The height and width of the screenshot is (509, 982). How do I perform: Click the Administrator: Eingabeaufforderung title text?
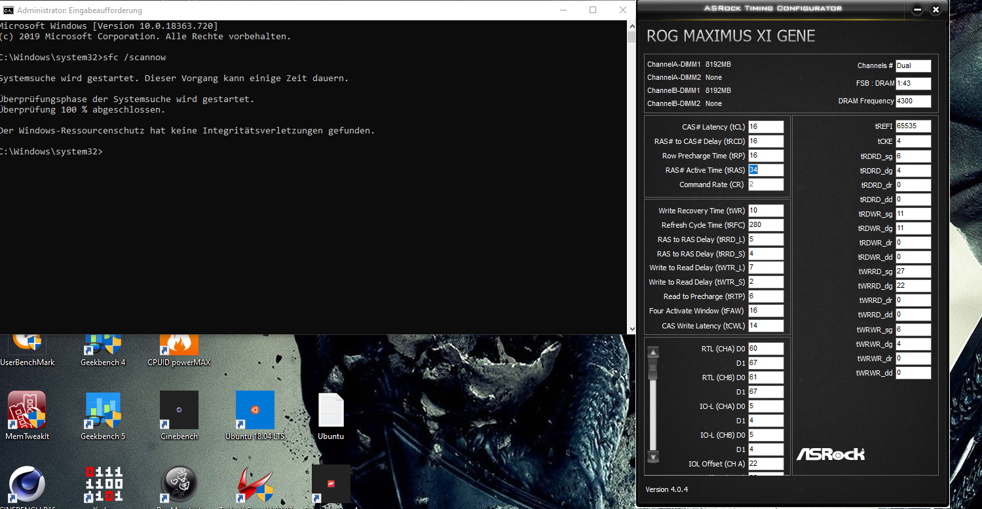[79, 10]
